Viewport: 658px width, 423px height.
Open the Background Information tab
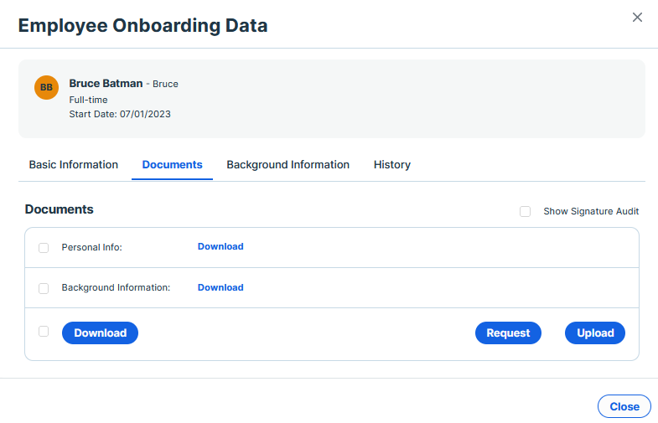pyautogui.click(x=288, y=165)
